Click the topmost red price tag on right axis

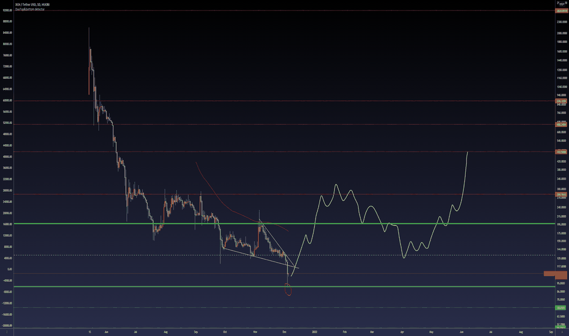coord(562,11)
